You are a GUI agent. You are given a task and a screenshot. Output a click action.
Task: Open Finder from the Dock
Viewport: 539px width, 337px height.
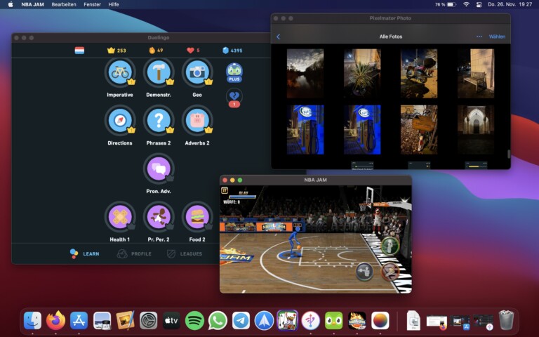click(x=33, y=320)
